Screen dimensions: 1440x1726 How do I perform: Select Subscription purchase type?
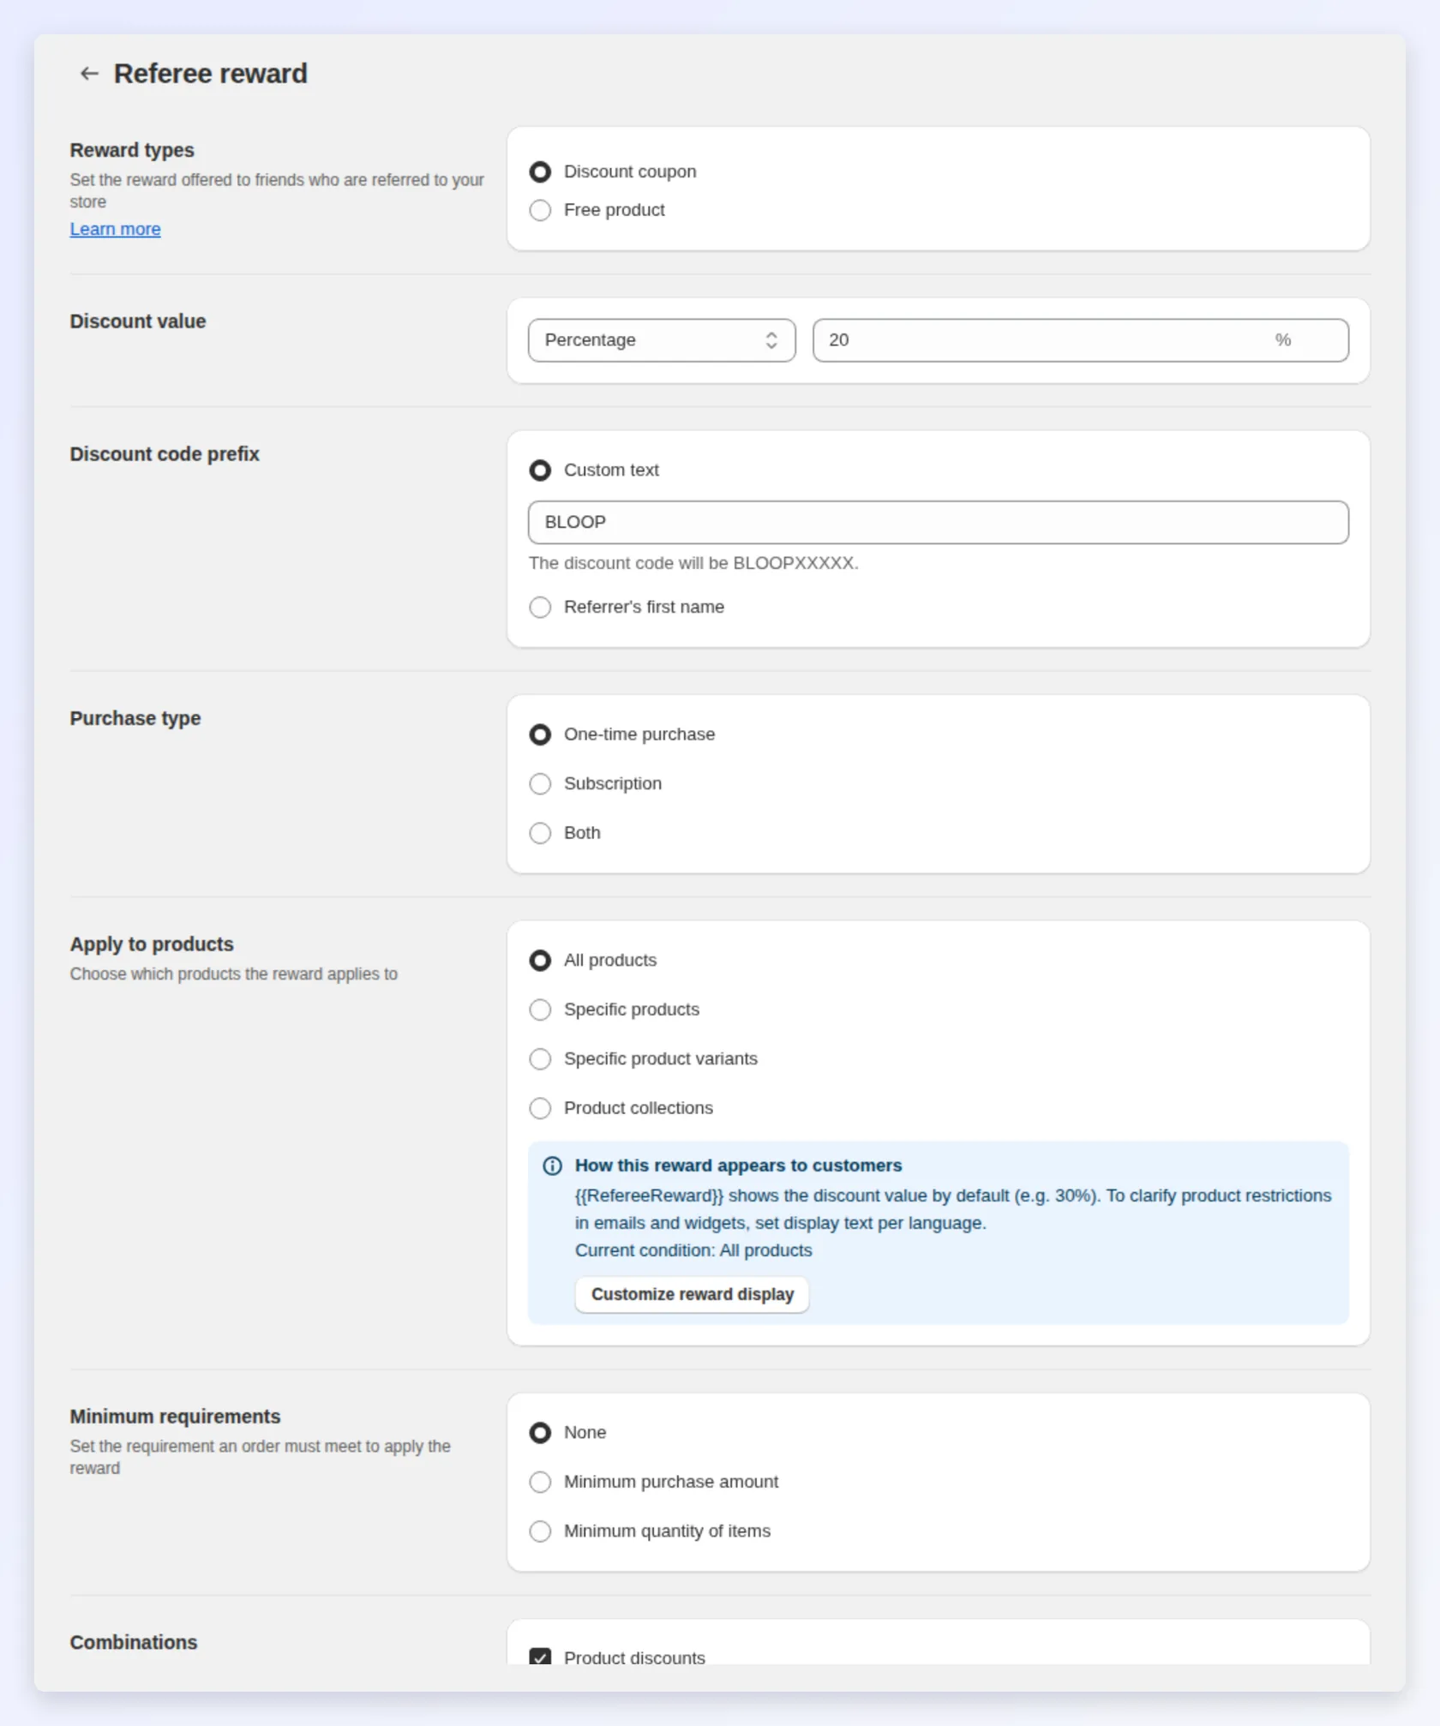tap(540, 784)
